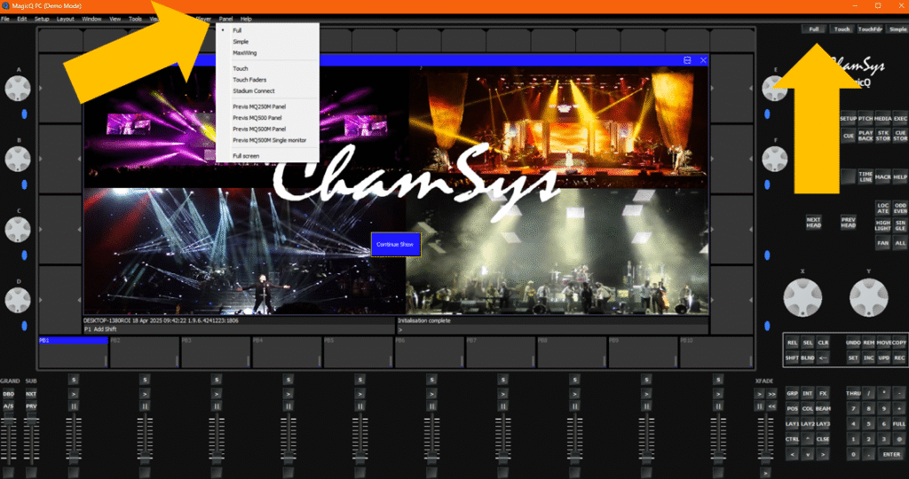
Task: Click the encoder wheel A knob
Action: [x=17, y=88]
